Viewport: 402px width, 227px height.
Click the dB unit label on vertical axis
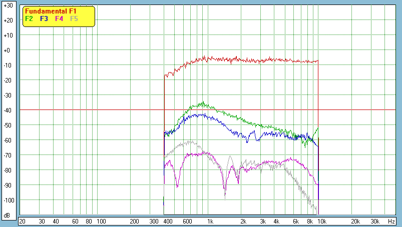[x=8, y=215]
